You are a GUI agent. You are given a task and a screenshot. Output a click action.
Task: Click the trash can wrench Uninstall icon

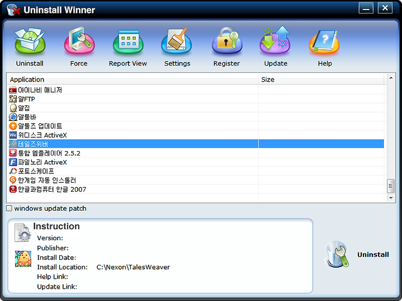pyautogui.click(x=337, y=254)
